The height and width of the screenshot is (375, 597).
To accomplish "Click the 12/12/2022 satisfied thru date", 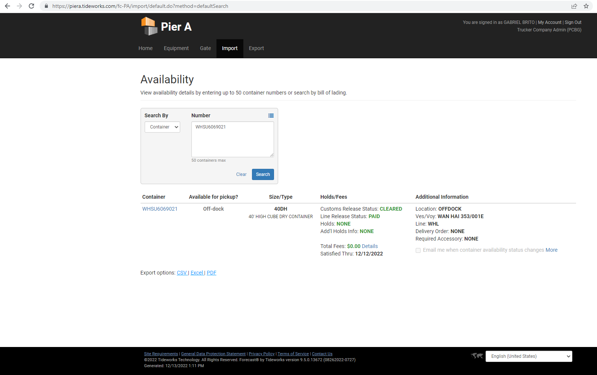I will (369, 254).
